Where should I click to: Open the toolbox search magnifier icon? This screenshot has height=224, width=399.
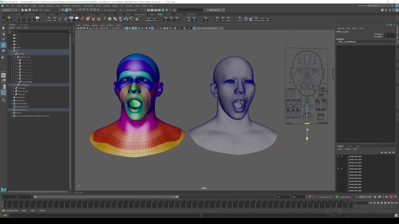click(x=3, y=100)
